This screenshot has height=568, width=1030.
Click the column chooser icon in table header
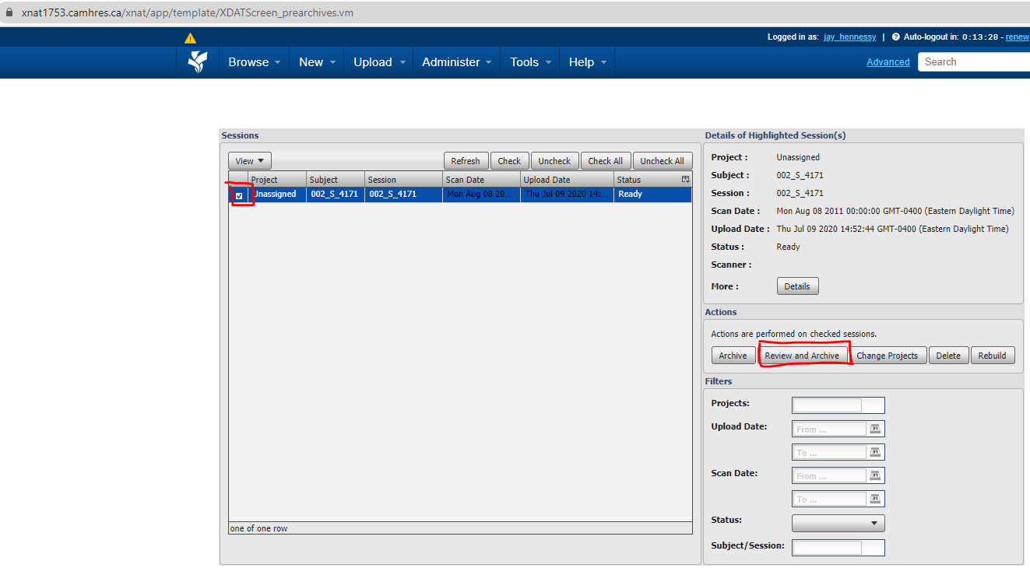[686, 180]
